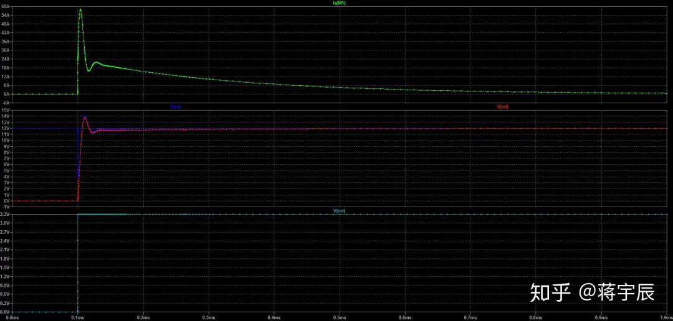Click the 0.6V axis label
This screenshot has height=321, width=673.
tap(6, 294)
